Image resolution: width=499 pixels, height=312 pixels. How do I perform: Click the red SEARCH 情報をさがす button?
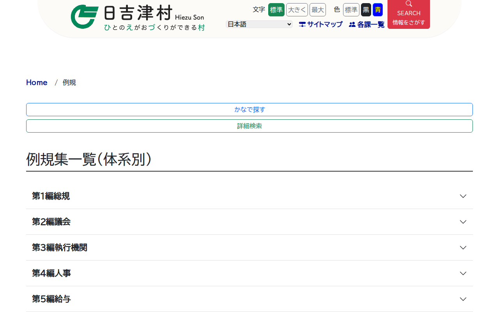(x=409, y=14)
